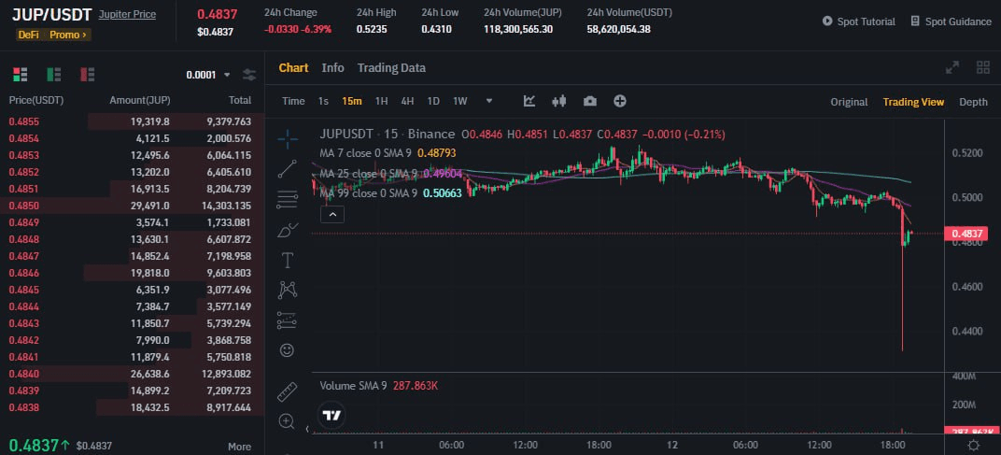The width and height of the screenshot is (1001, 455).
Task: Click the zoom-in magnifier tool
Action: [288, 421]
